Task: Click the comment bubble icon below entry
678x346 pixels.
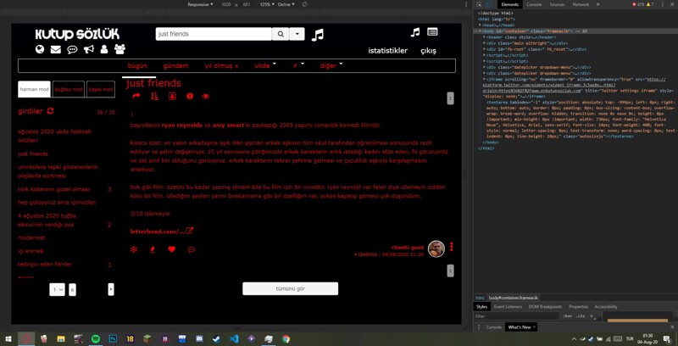Action: pos(192,249)
